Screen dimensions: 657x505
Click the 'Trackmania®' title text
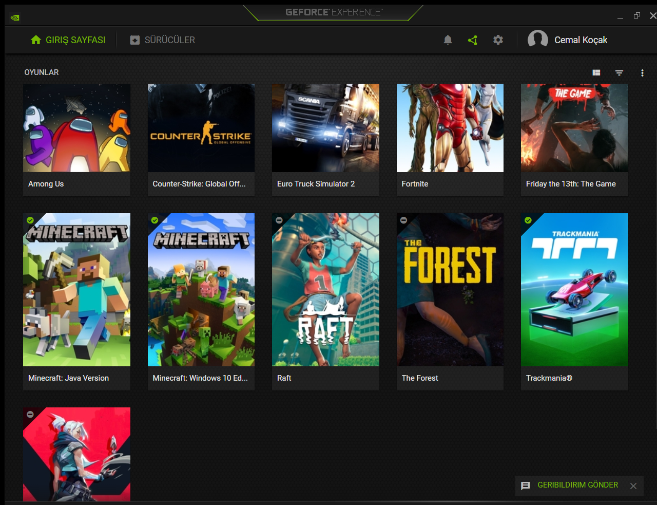(549, 378)
